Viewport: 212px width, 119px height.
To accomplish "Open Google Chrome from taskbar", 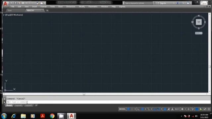I will (52, 116).
